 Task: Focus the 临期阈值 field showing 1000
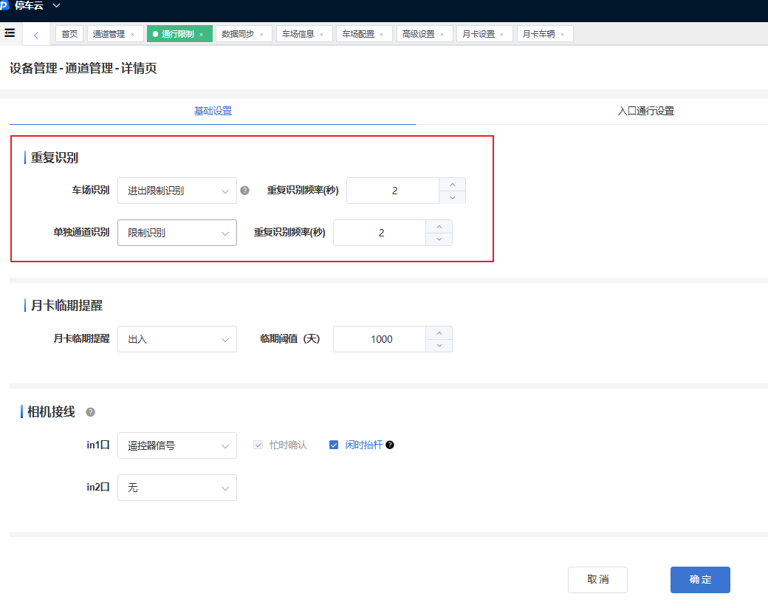coord(380,339)
